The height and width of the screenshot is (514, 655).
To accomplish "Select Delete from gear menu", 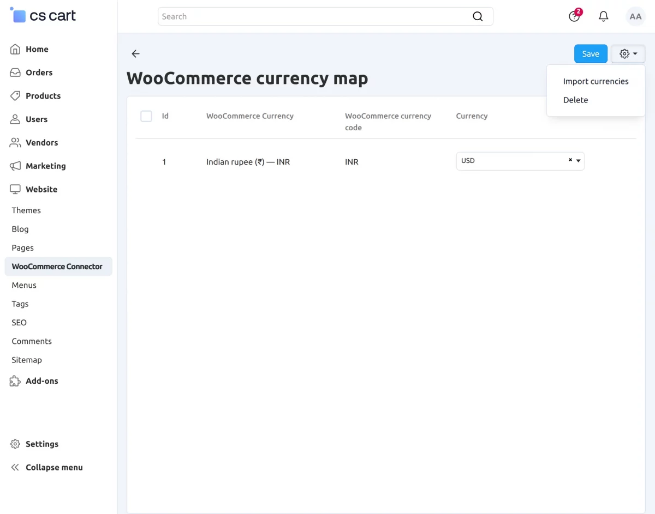I will click(x=575, y=100).
